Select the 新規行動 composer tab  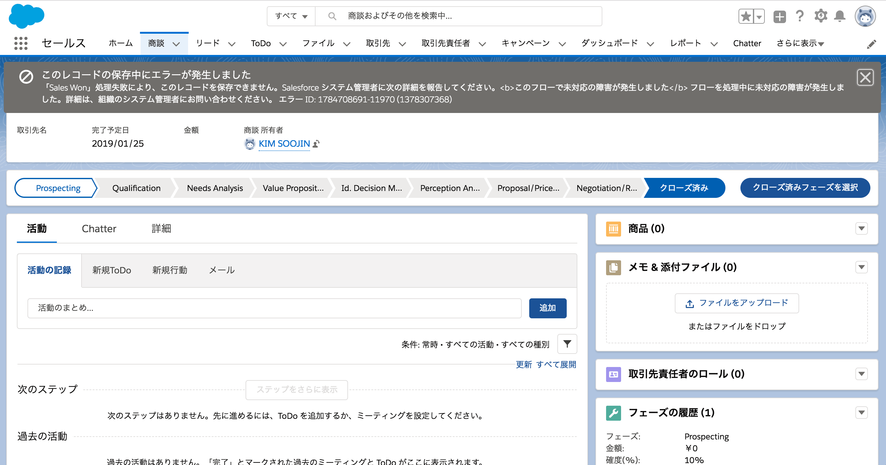tap(170, 271)
